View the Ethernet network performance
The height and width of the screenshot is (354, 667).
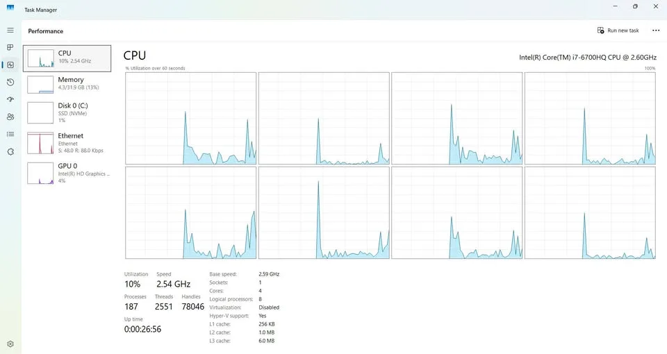pos(67,143)
